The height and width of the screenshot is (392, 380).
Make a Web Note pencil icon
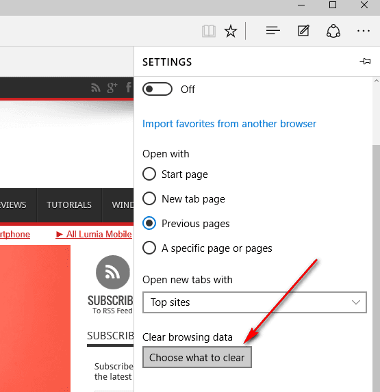pos(303,31)
